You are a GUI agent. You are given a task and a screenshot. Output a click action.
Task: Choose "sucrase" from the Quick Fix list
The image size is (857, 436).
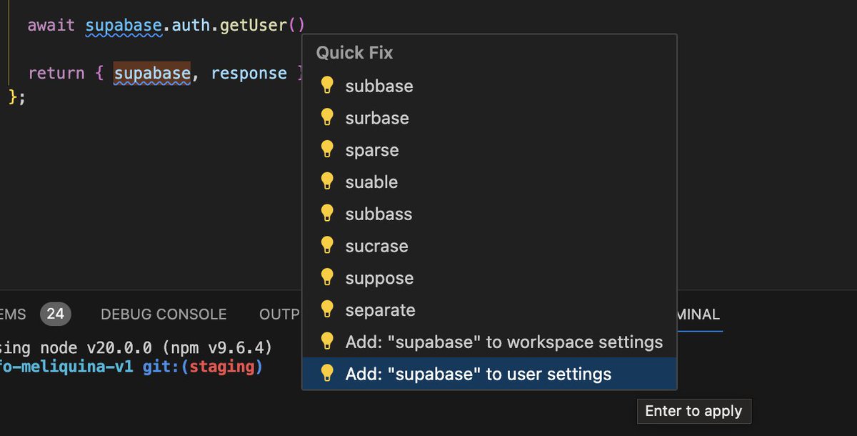489,246
